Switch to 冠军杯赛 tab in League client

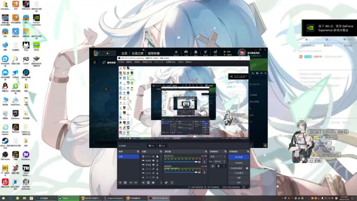(154, 53)
